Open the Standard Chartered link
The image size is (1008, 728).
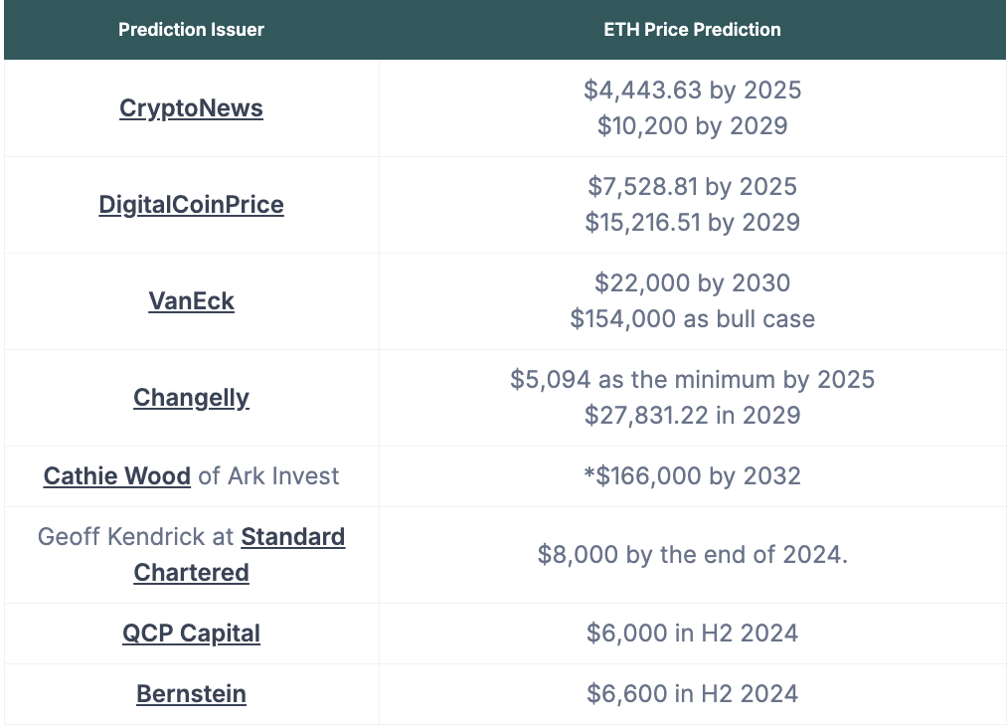[292, 538]
